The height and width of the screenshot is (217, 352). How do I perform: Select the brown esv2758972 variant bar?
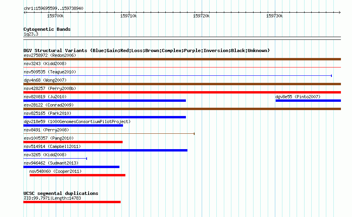182,59
